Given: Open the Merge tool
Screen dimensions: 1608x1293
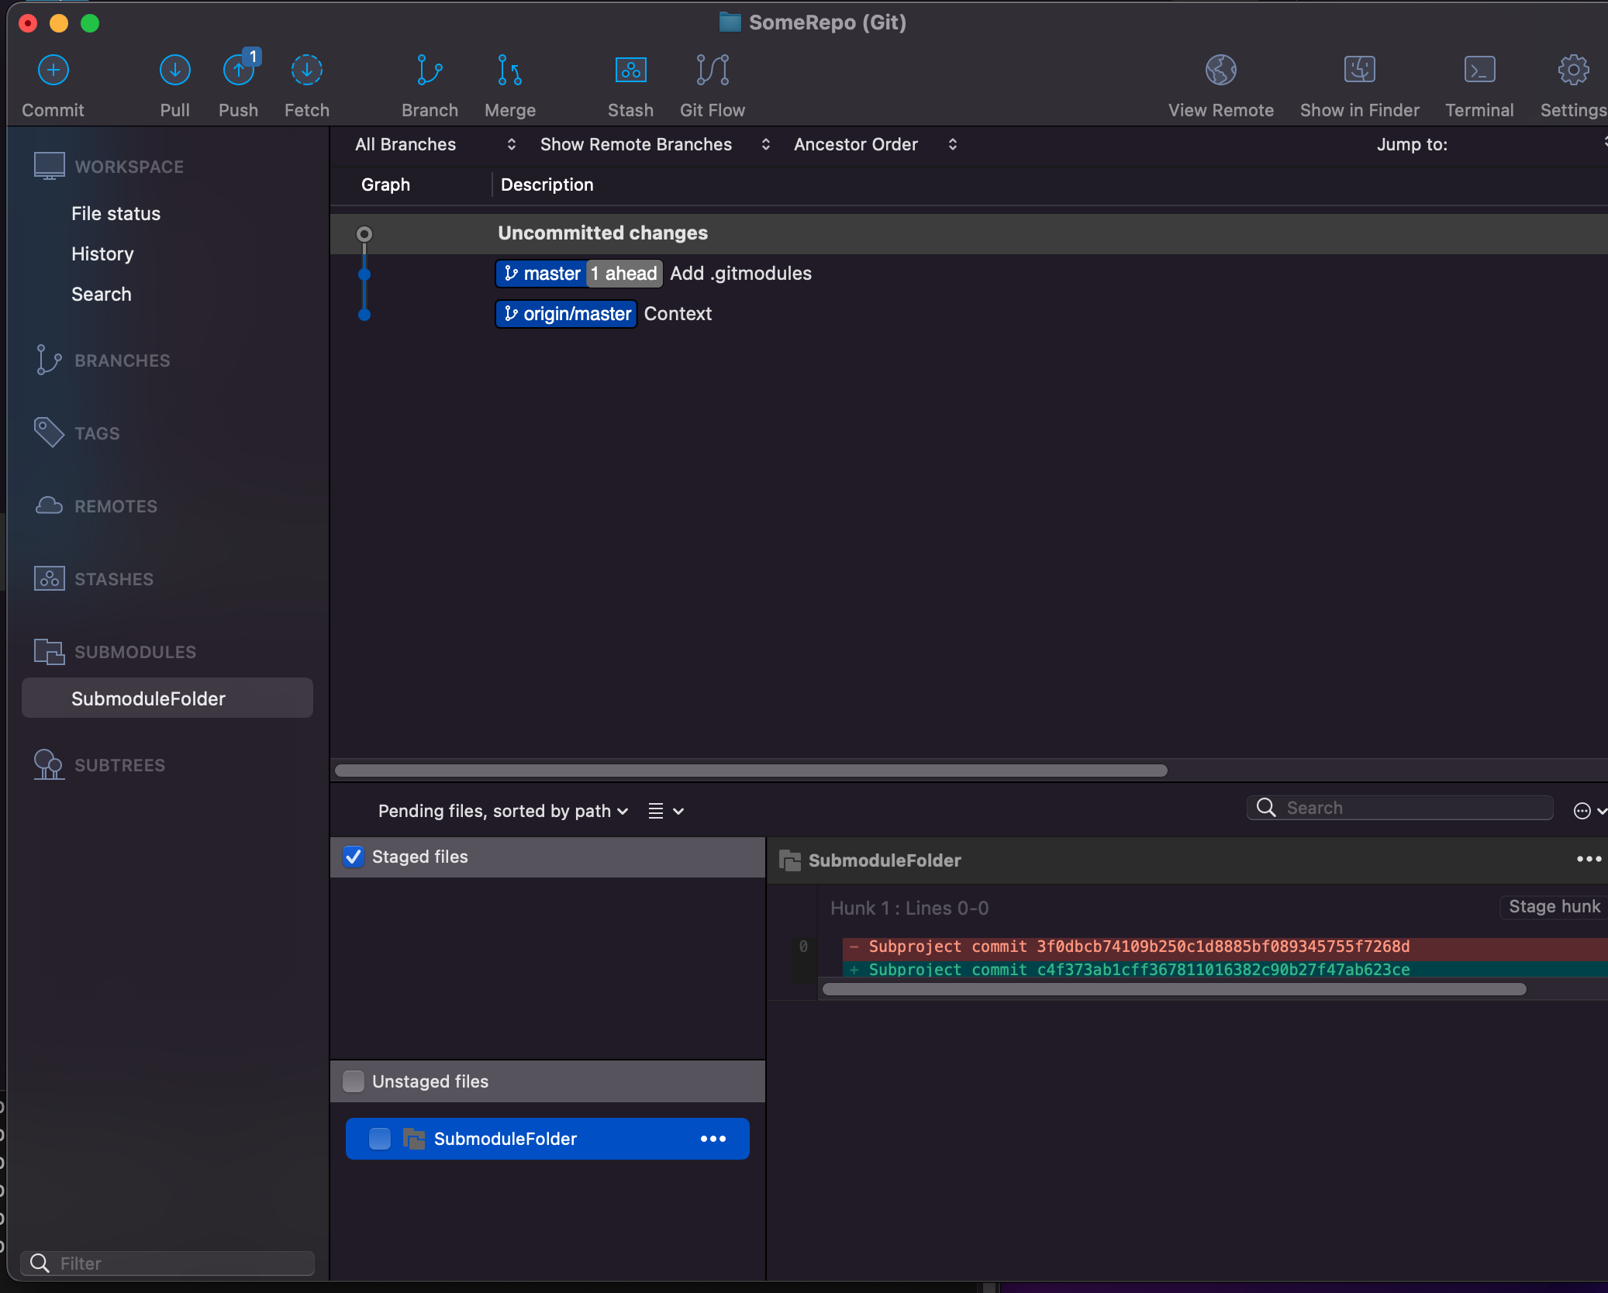Looking at the screenshot, I should [509, 71].
